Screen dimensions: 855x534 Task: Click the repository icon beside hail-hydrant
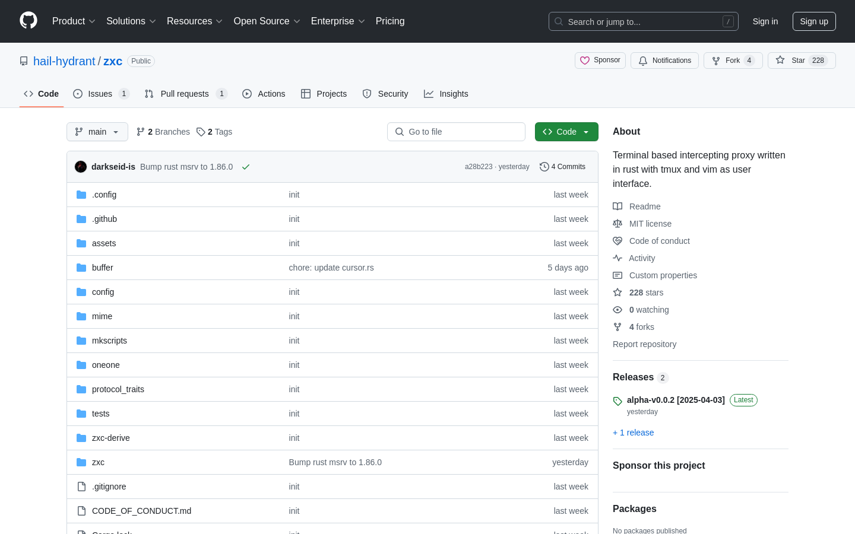click(x=24, y=61)
